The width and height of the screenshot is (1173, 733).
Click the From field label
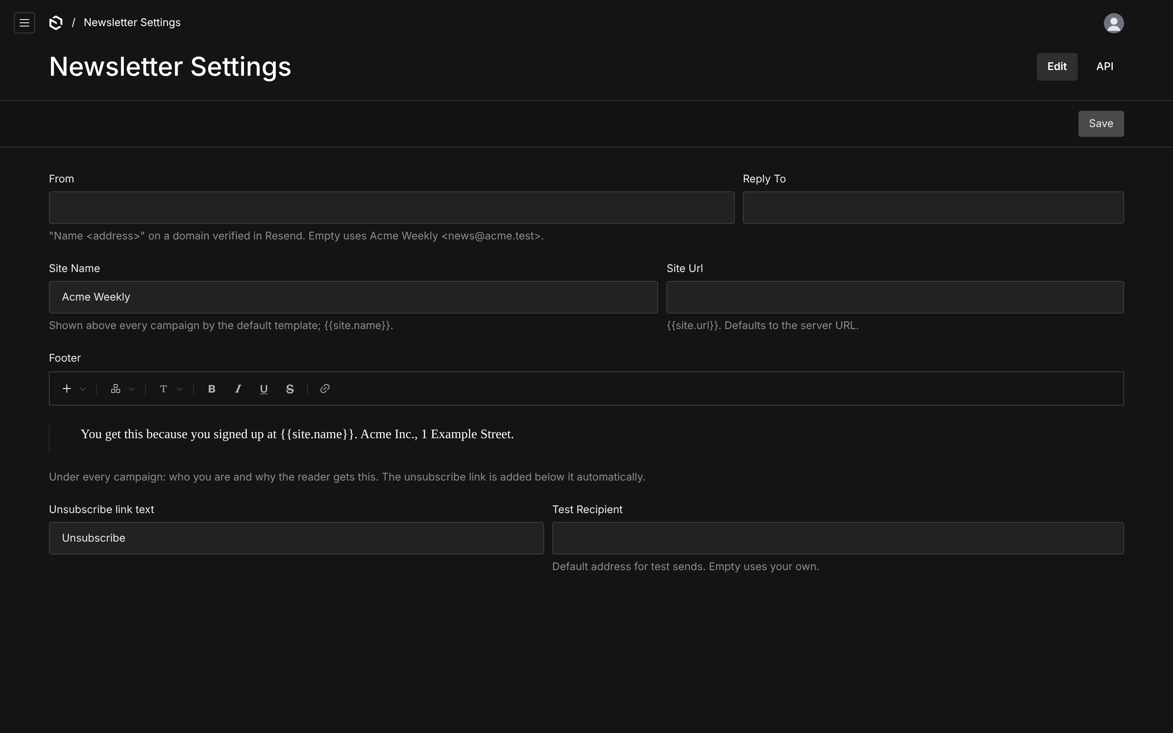(62, 179)
